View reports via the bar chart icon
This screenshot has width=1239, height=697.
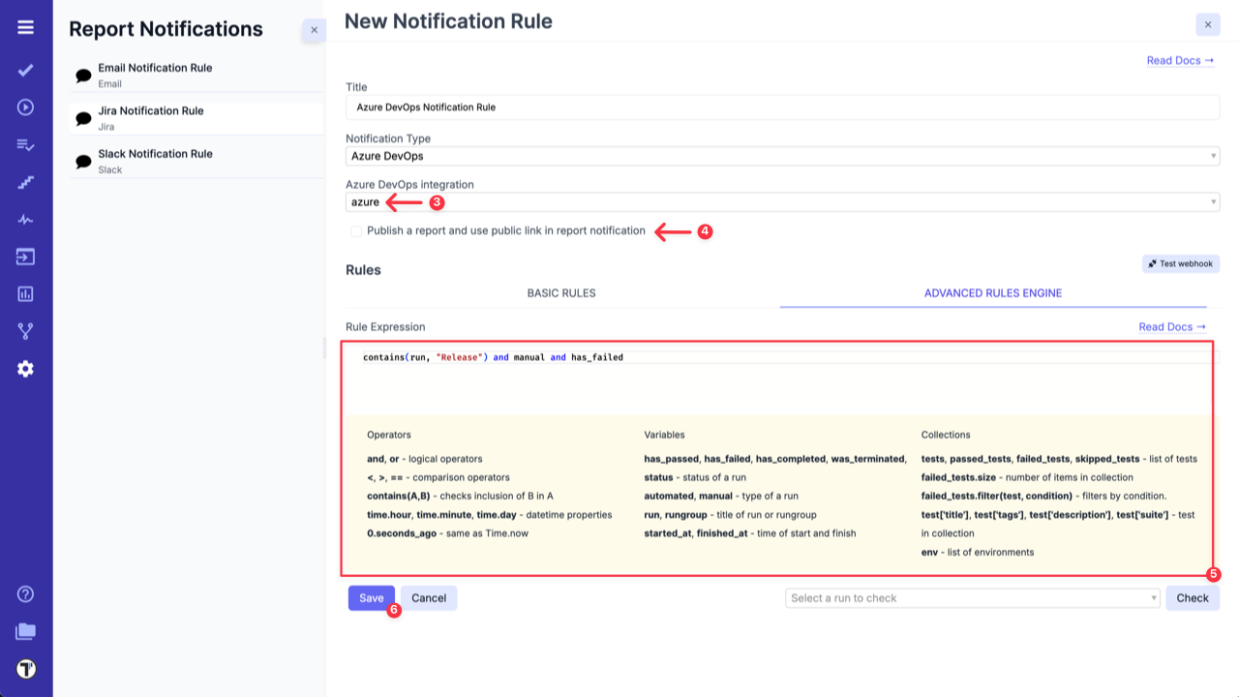(x=25, y=292)
